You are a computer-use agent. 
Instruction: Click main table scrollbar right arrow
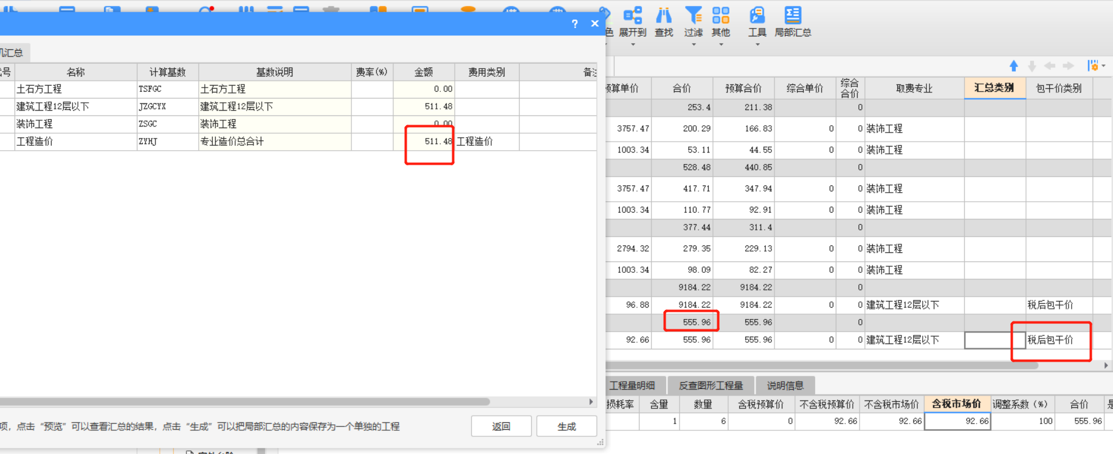point(1106,365)
